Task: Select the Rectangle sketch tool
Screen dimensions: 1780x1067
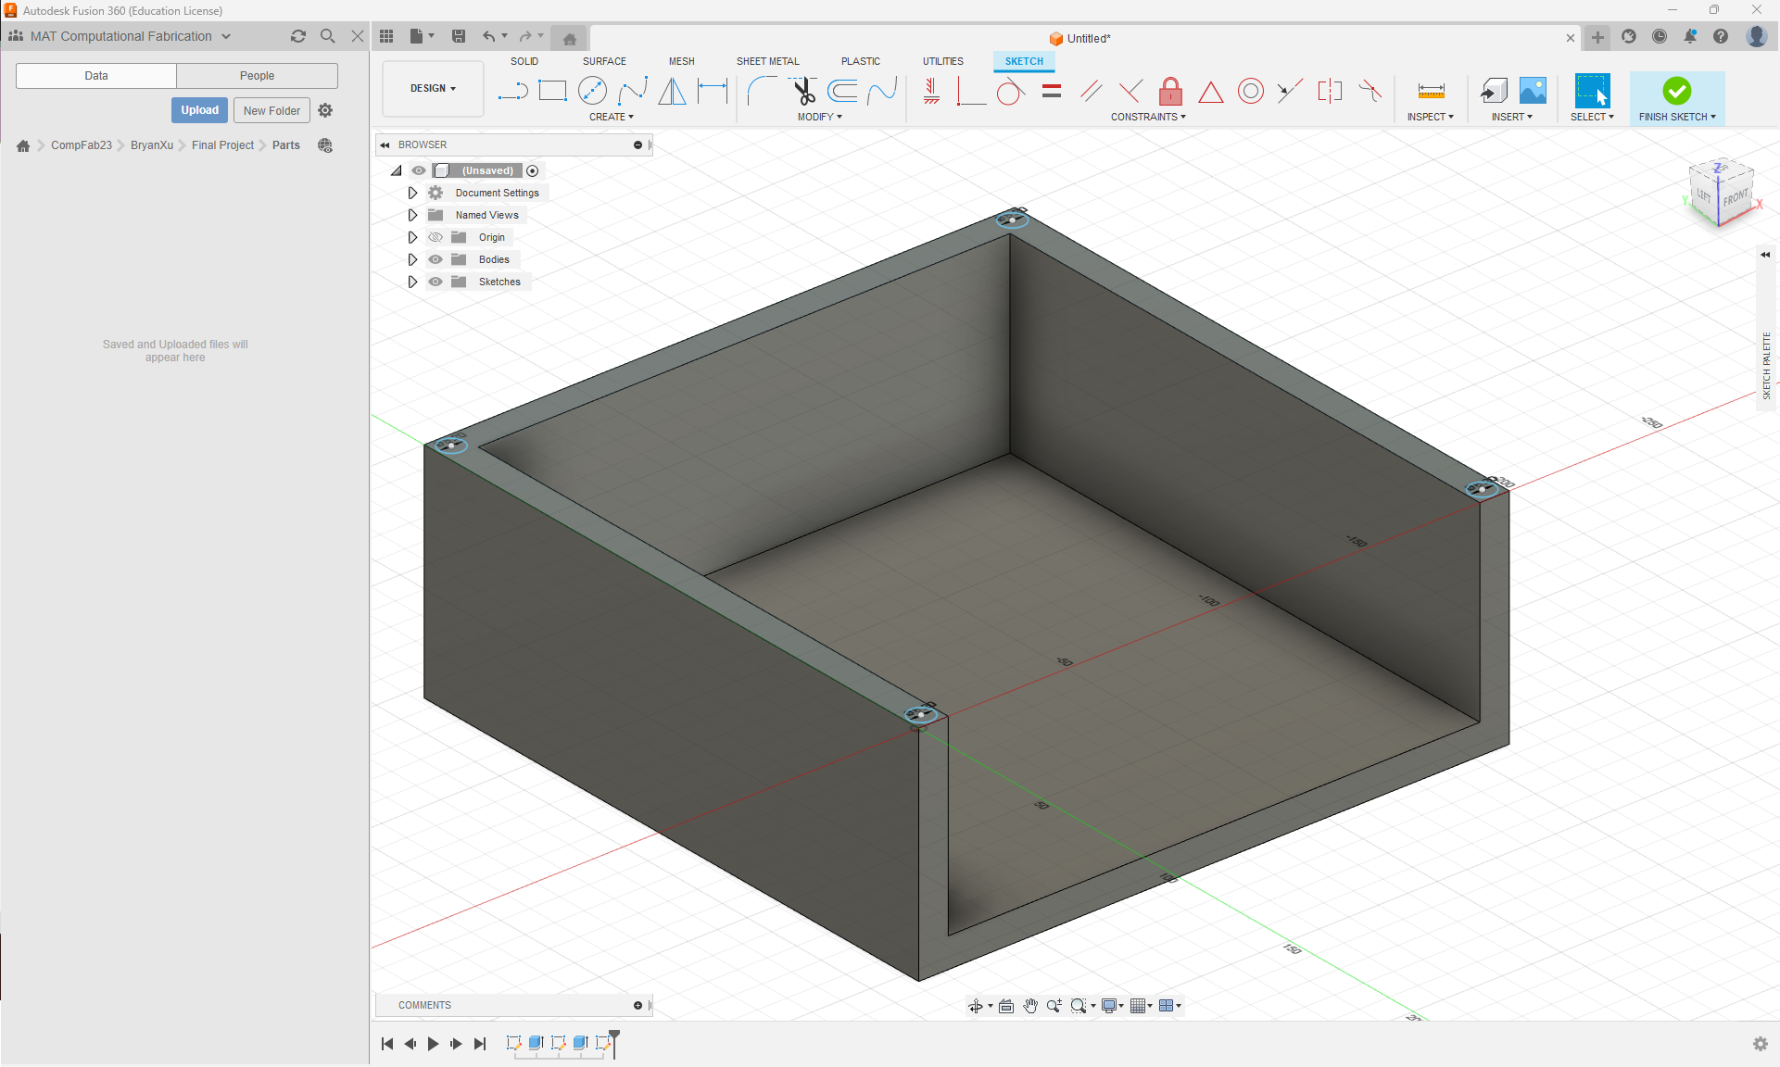Action: 552,91
